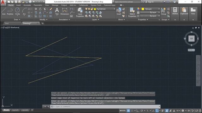Click the Insert block icon

[x=119, y=11]
